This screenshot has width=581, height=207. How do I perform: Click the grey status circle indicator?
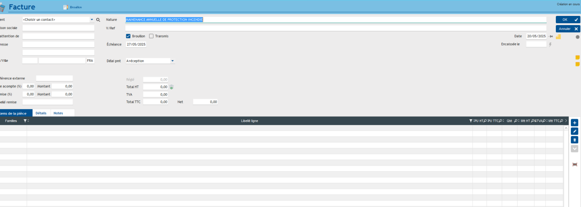pos(577,37)
